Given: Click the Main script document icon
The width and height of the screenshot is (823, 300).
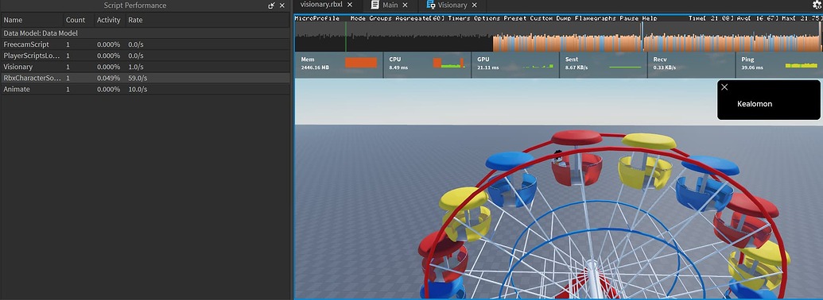Looking at the screenshot, I should point(375,5).
